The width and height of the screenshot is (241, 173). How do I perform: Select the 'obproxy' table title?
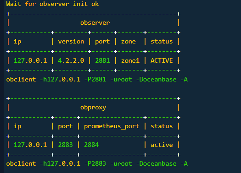click(93, 108)
